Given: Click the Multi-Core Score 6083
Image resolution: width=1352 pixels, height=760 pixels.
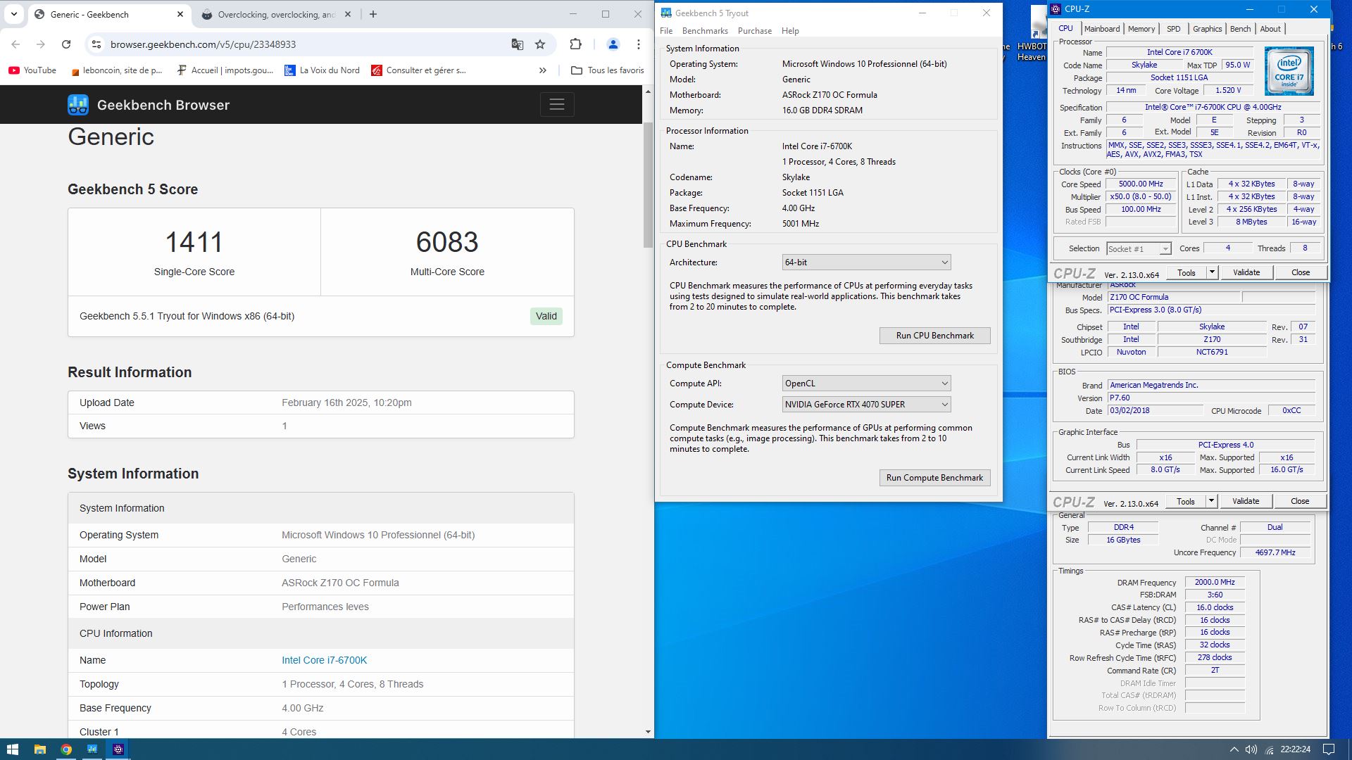Looking at the screenshot, I should tap(447, 243).
